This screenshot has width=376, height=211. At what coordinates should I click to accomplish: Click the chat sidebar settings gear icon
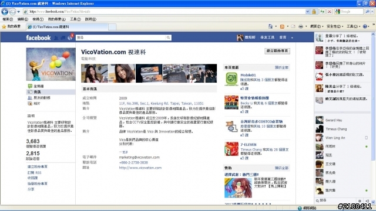click(x=360, y=201)
